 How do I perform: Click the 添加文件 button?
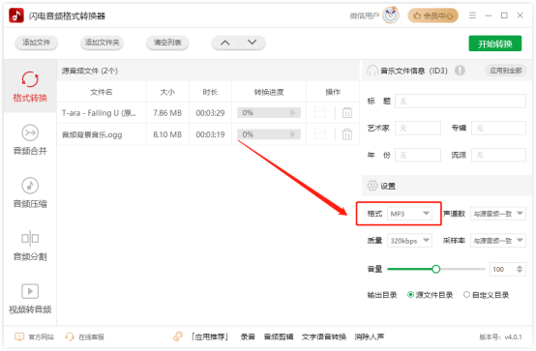(36, 43)
